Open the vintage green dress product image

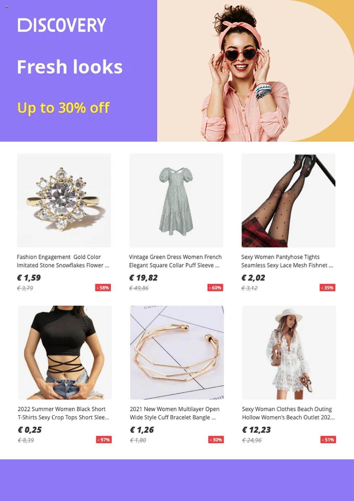(x=176, y=200)
